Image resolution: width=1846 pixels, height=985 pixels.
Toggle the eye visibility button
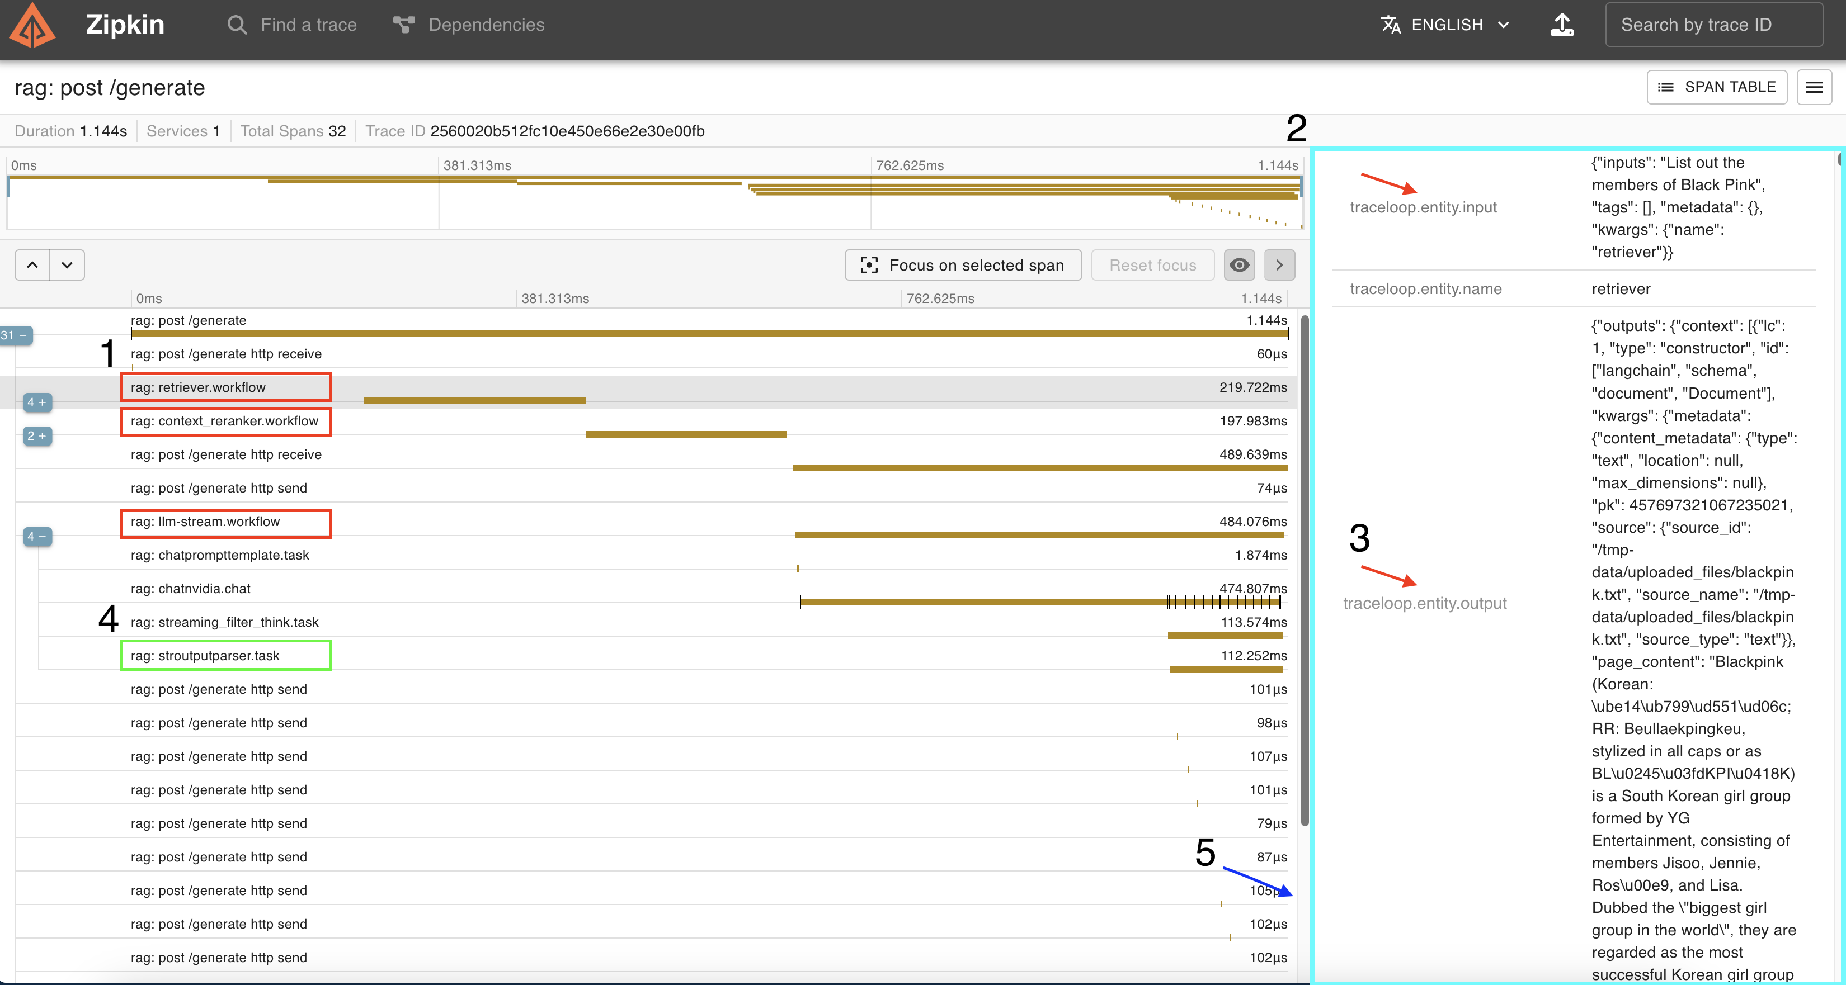tap(1239, 265)
